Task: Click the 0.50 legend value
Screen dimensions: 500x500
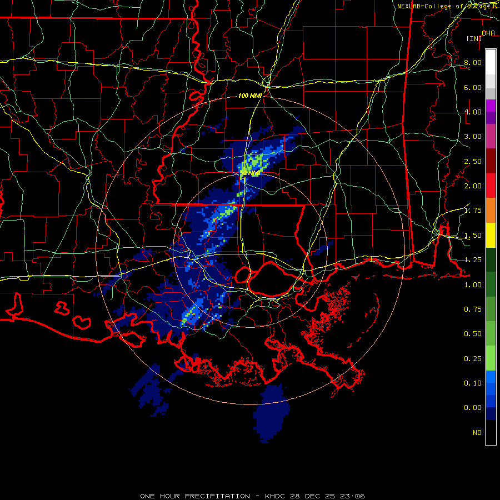Action: coord(473,334)
